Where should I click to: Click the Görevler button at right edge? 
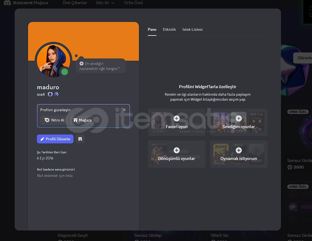coord(303,58)
